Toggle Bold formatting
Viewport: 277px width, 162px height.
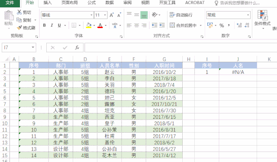pyautogui.click(x=45, y=25)
